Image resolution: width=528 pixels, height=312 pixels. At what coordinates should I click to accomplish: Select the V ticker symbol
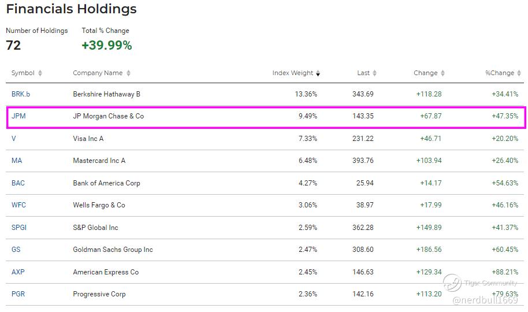pyautogui.click(x=14, y=139)
